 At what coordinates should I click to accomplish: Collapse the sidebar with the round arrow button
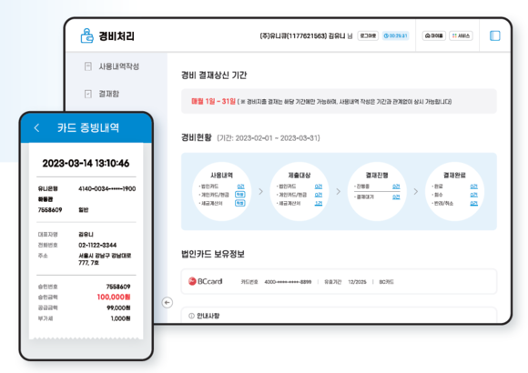[167, 302]
